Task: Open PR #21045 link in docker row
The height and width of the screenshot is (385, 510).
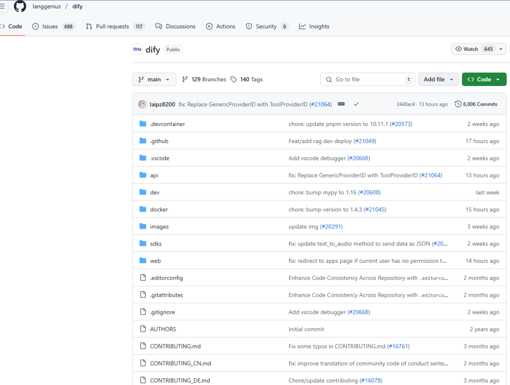Action: coord(375,209)
